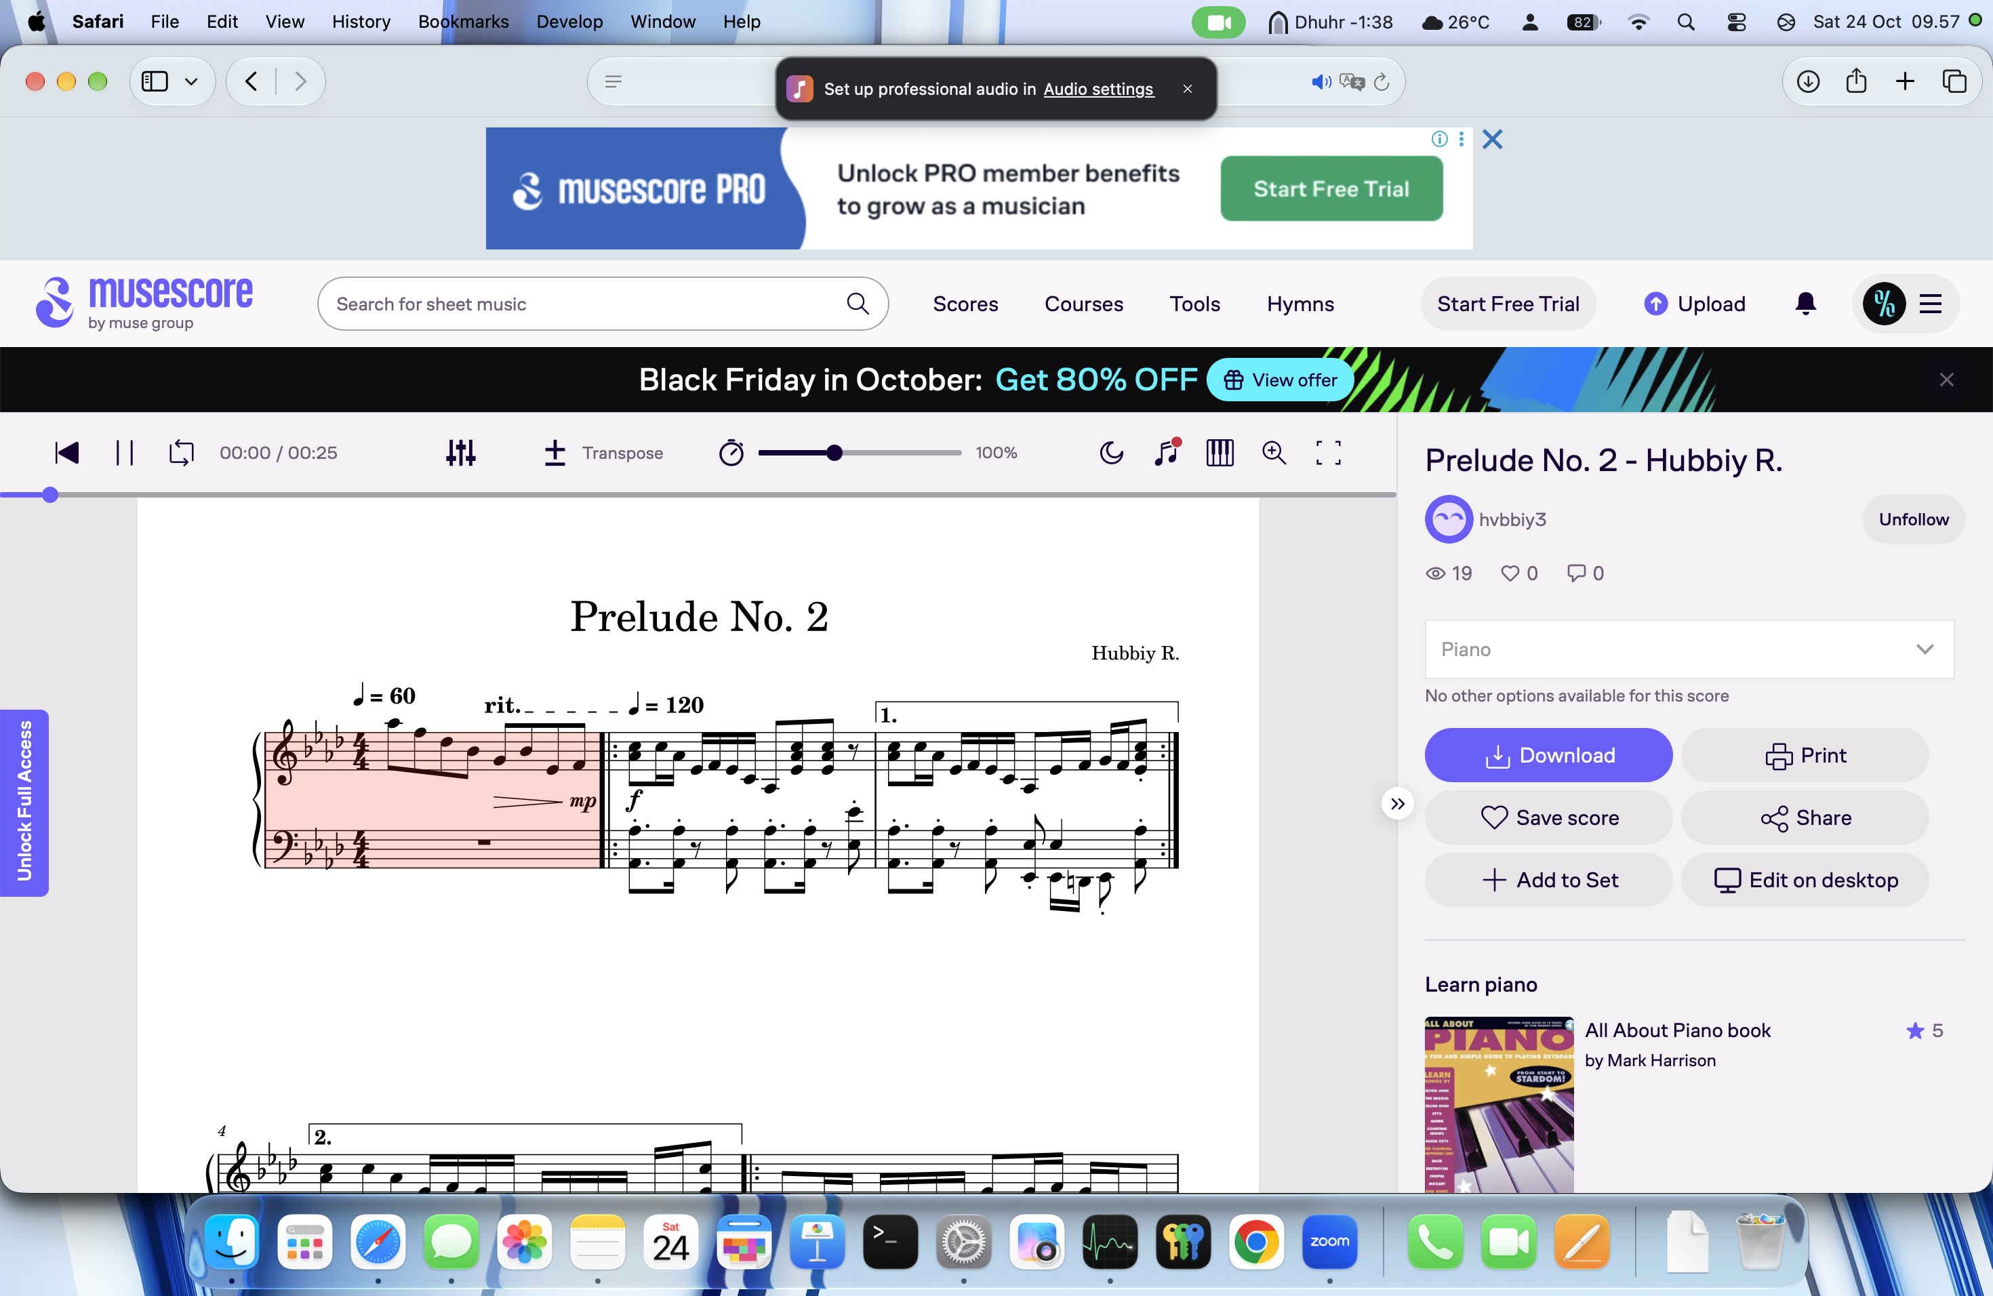Toggle dark mode moon icon
The height and width of the screenshot is (1296, 1993).
point(1111,453)
